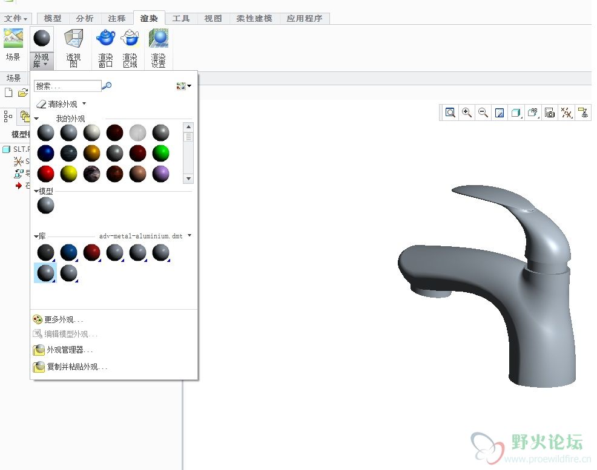
Task: Collapse the 库 library section
Action: [x=36, y=236]
